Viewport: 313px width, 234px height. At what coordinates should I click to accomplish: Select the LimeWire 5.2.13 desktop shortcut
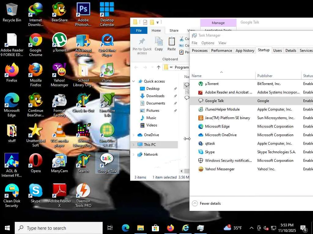point(107,136)
